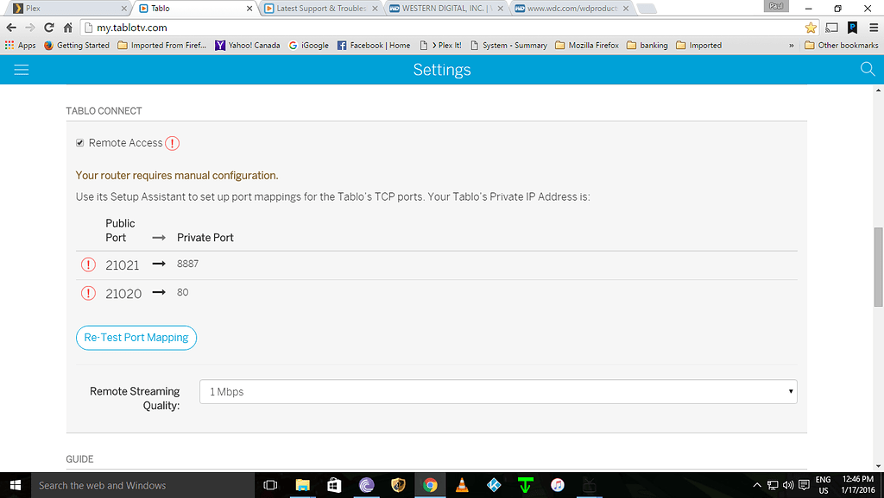The width and height of the screenshot is (884, 498).
Task: Click the my.tablotv.com address bar
Action: coord(432,28)
